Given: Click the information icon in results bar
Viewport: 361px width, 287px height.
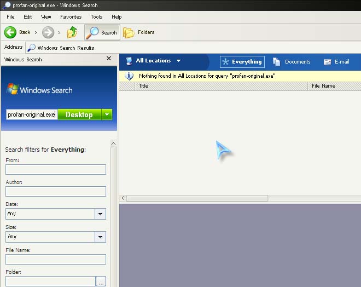Looking at the screenshot, I should 129,76.
